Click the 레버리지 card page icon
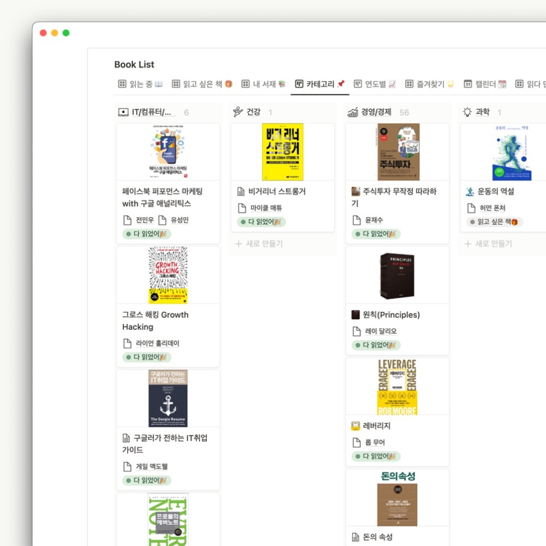Viewport: 546px width, 546px height. click(x=355, y=426)
